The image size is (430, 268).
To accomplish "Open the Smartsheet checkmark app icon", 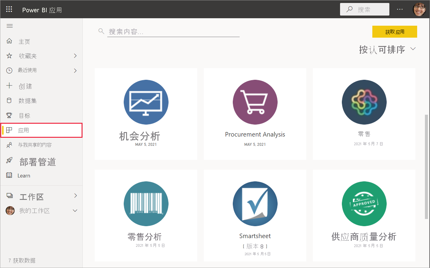I will coord(255,204).
